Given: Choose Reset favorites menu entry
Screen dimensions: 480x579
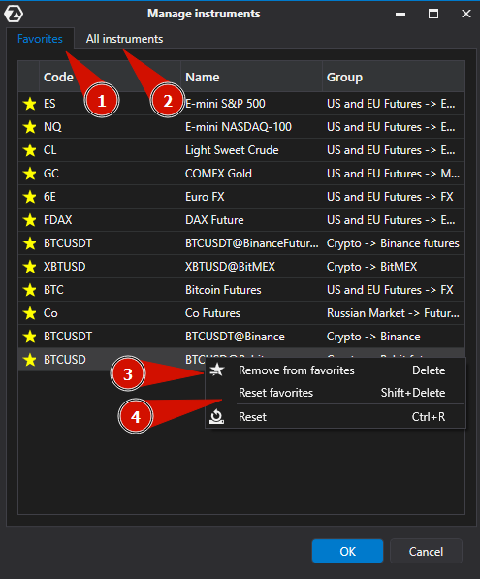Looking at the screenshot, I should click(336, 393).
